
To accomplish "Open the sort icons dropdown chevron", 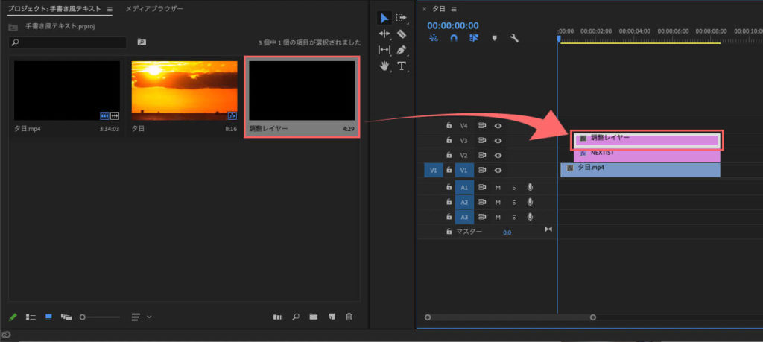I will [149, 317].
